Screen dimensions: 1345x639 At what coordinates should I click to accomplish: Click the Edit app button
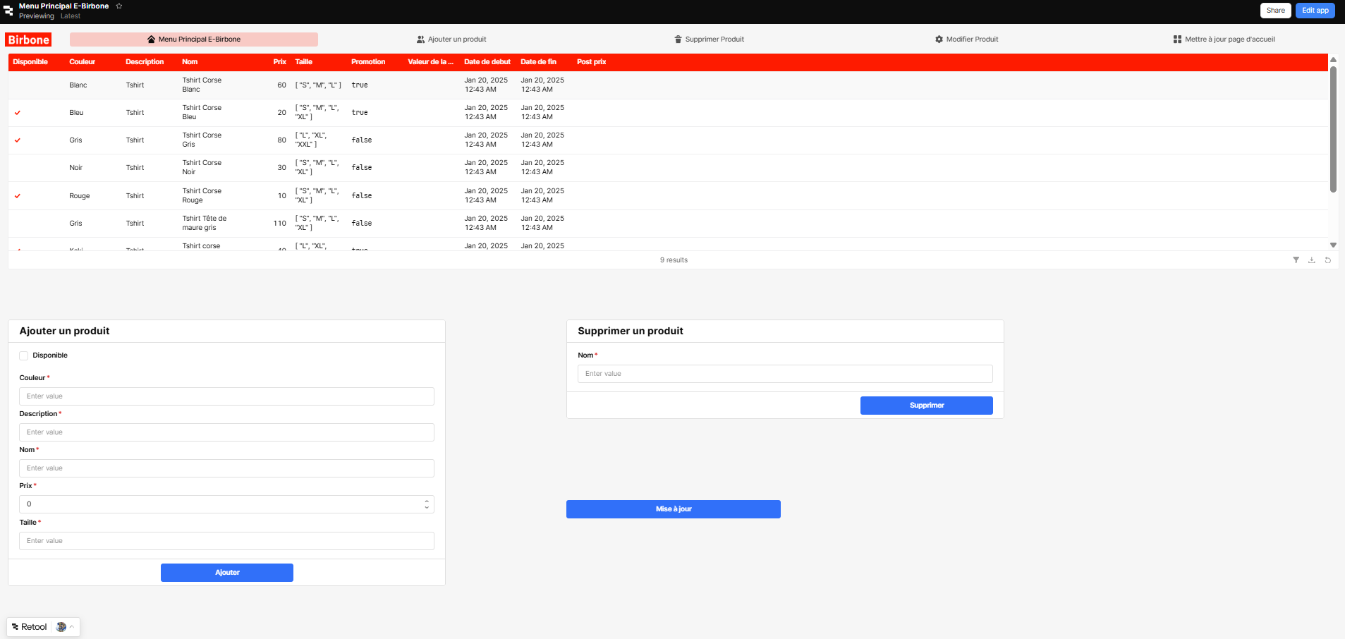[x=1315, y=10]
